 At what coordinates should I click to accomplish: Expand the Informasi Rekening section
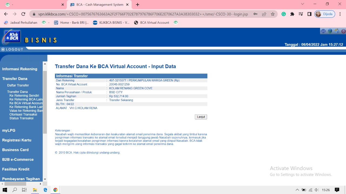tap(20, 69)
